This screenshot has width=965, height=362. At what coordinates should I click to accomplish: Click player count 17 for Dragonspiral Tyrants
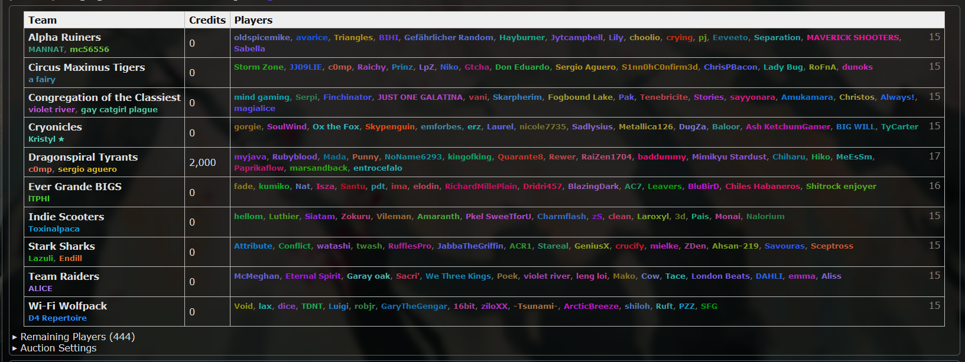coord(934,156)
